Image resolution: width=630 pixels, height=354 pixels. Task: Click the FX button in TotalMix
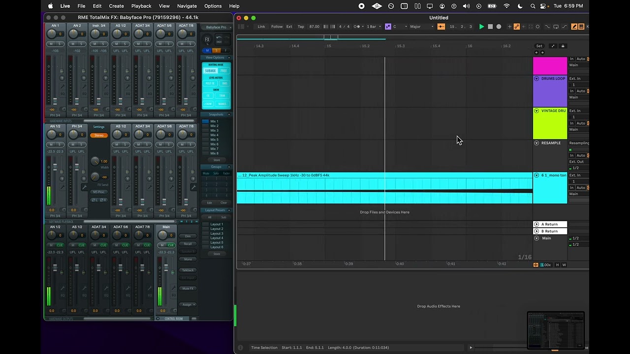click(207, 39)
